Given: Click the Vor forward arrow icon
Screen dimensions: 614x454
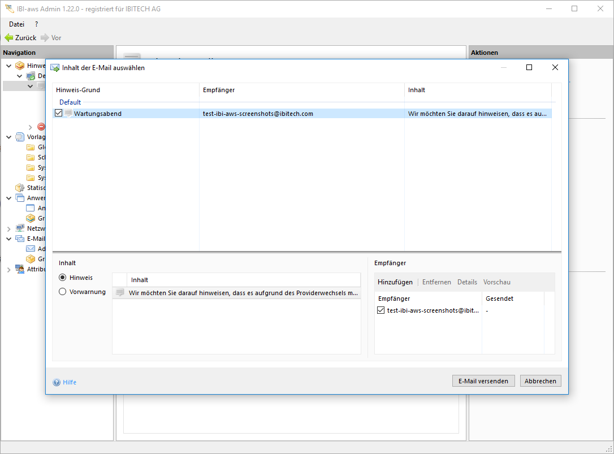Looking at the screenshot, I should point(45,38).
